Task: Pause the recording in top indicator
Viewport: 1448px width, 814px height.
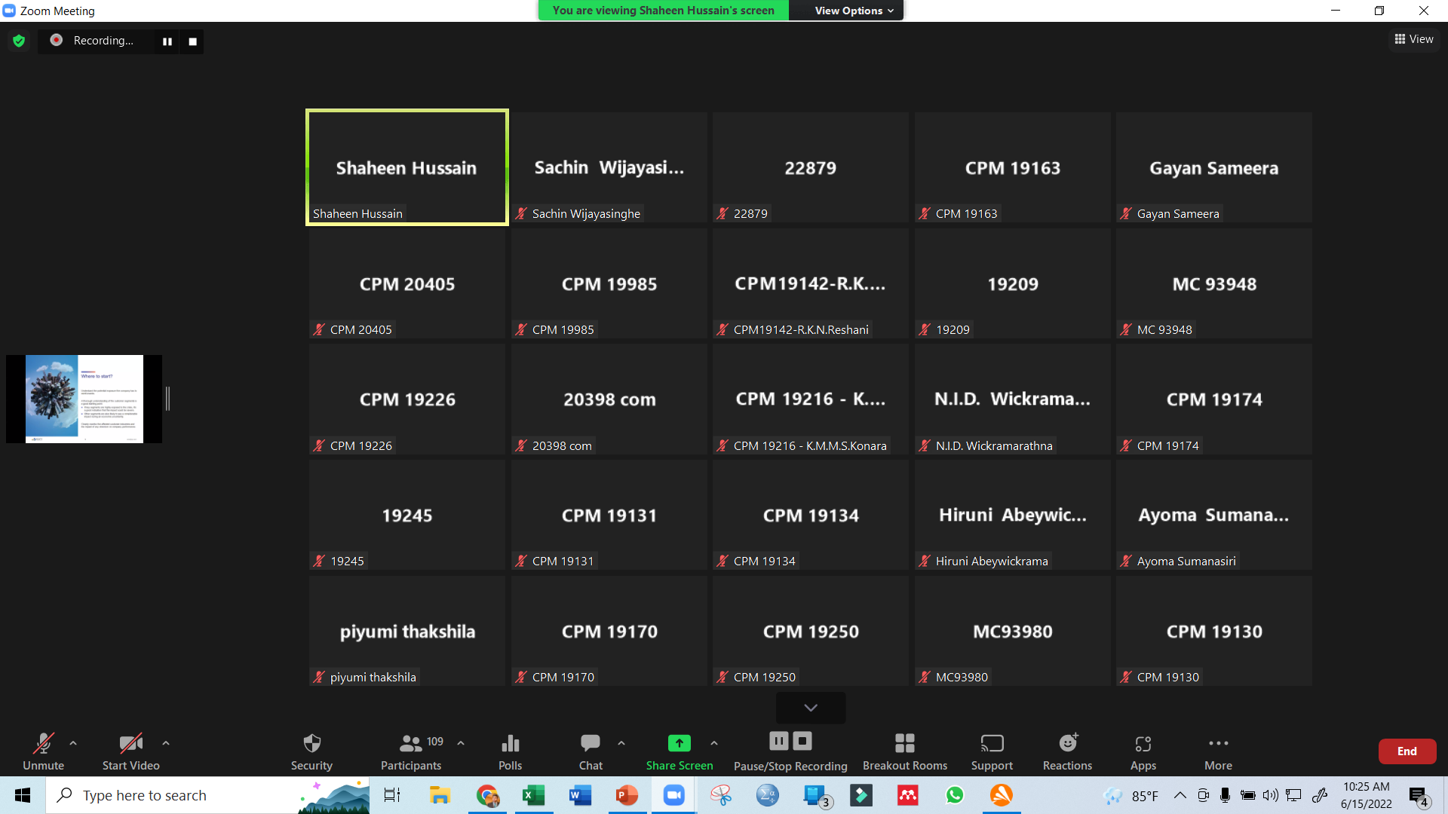Action: tap(167, 41)
